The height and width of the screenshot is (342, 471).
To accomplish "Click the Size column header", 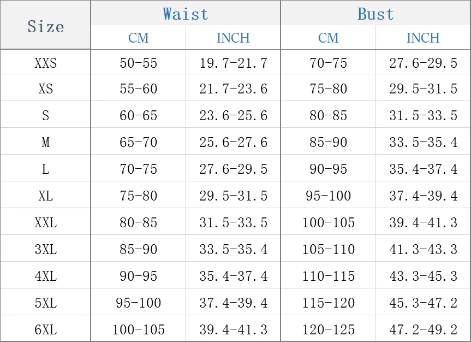I will (x=45, y=26).
